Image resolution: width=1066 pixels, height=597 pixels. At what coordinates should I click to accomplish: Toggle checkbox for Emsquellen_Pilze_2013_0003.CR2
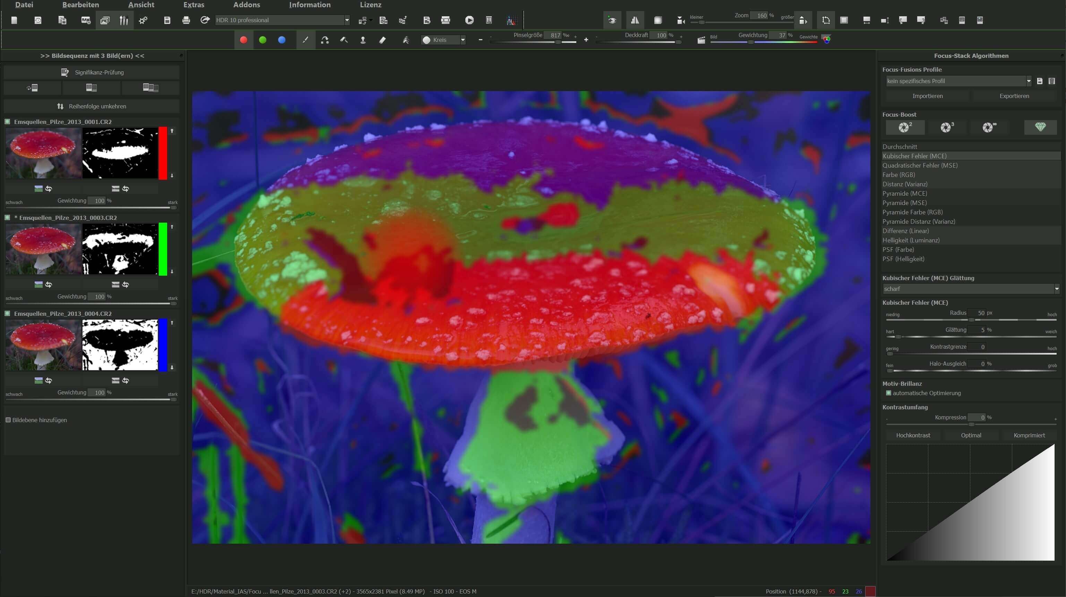tap(7, 217)
